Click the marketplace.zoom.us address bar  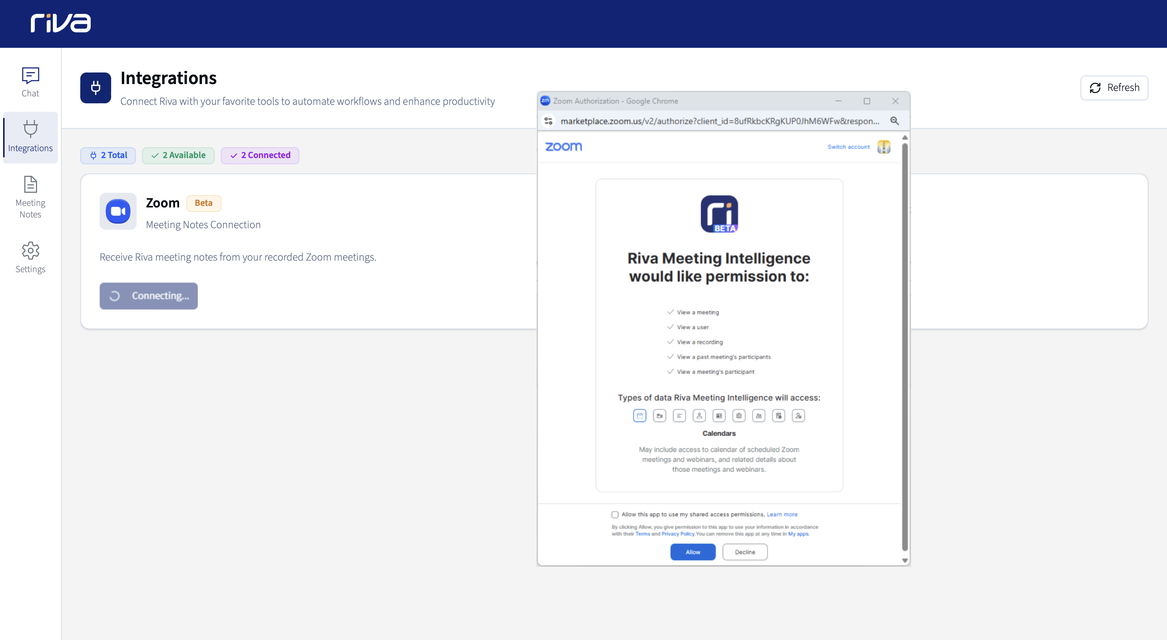point(720,121)
